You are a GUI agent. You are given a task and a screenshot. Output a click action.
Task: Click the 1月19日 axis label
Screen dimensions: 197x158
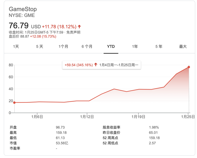click(x=138, y=117)
